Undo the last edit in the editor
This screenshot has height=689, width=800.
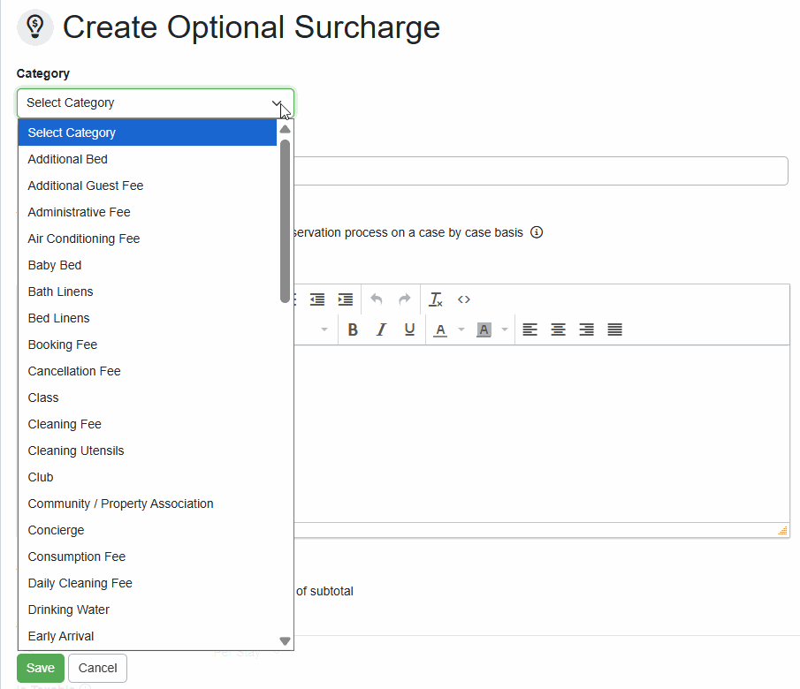click(x=377, y=299)
